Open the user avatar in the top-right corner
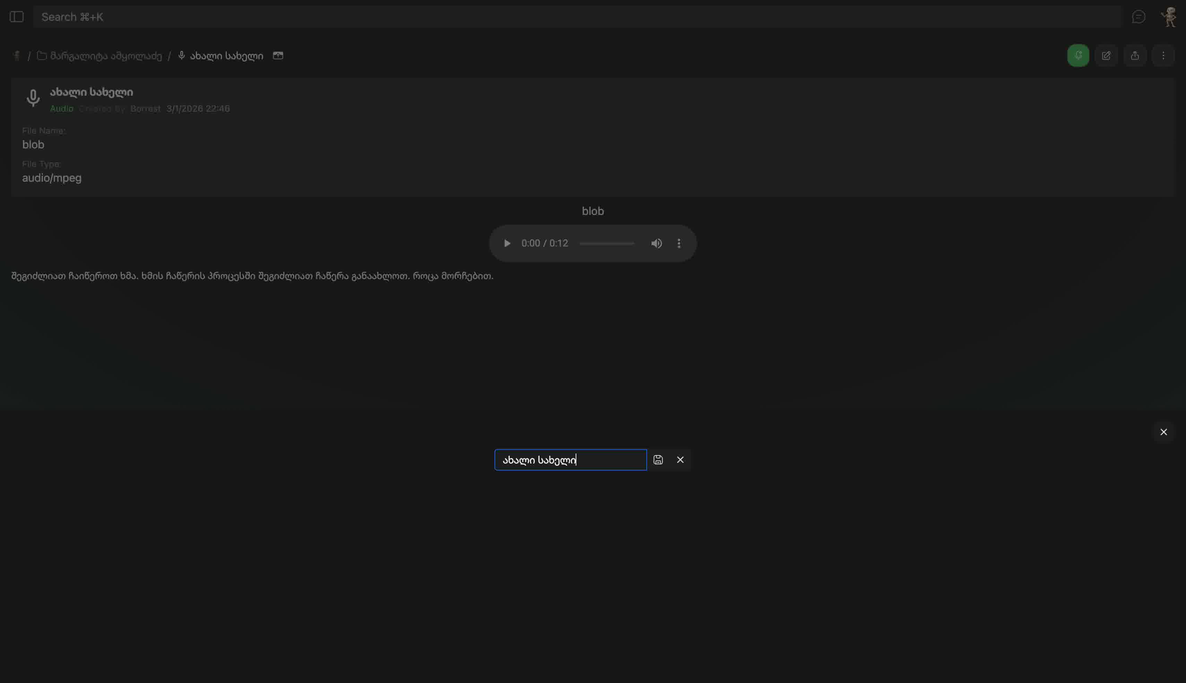Image resolution: width=1186 pixels, height=683 pixels. tap(1168, 17)
